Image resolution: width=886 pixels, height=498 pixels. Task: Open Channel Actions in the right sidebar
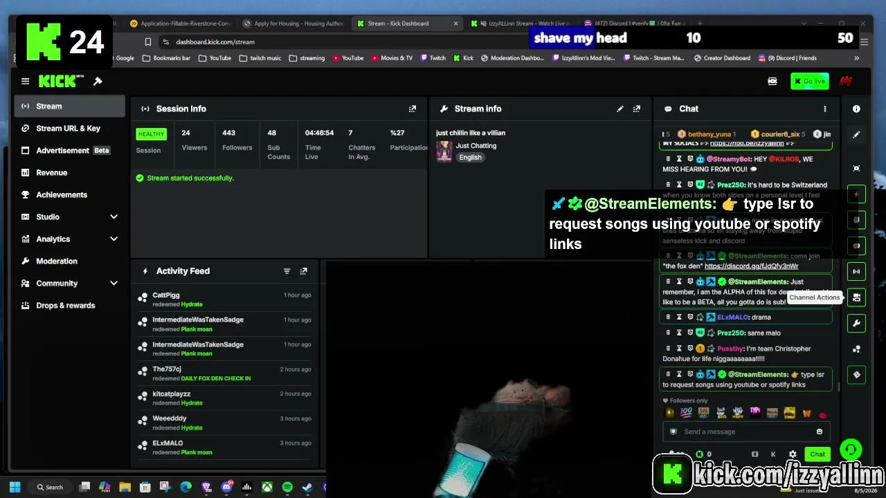coord(856,297)
